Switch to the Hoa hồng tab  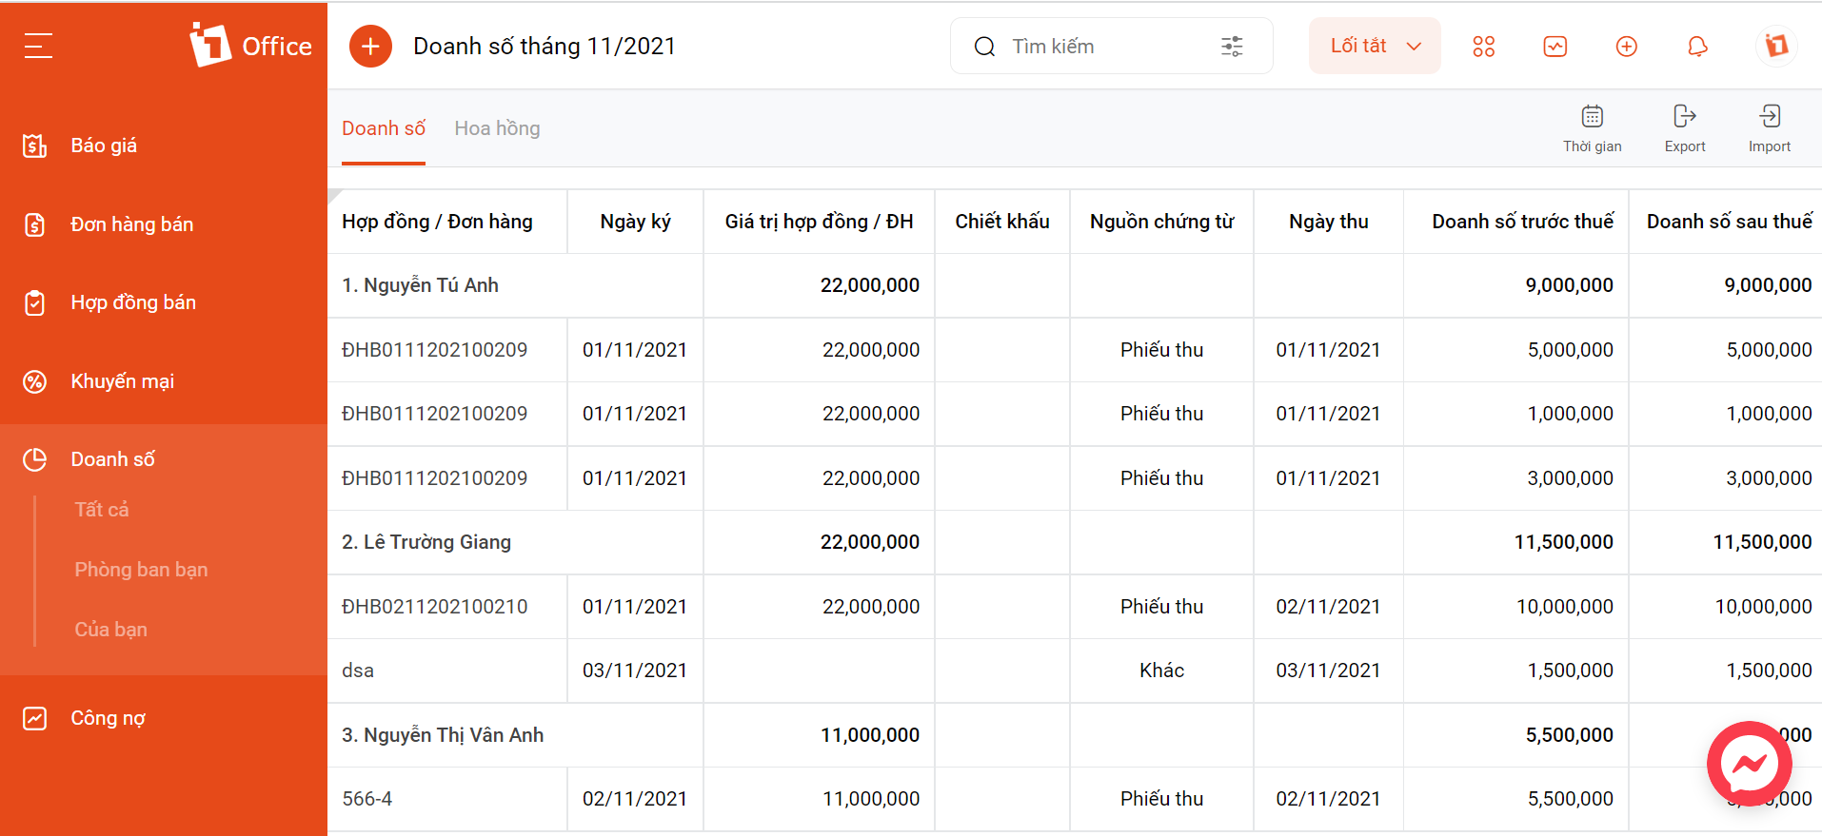tap(497, 128)
